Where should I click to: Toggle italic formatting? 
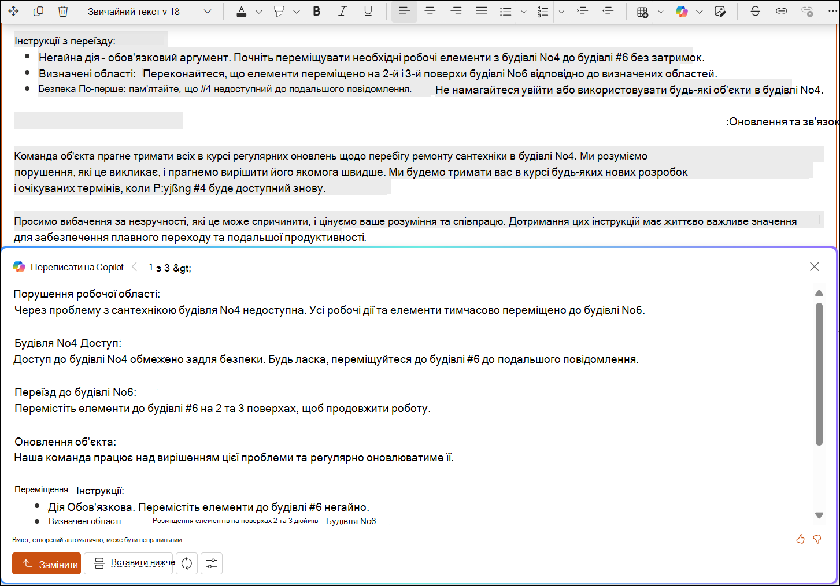342,12
